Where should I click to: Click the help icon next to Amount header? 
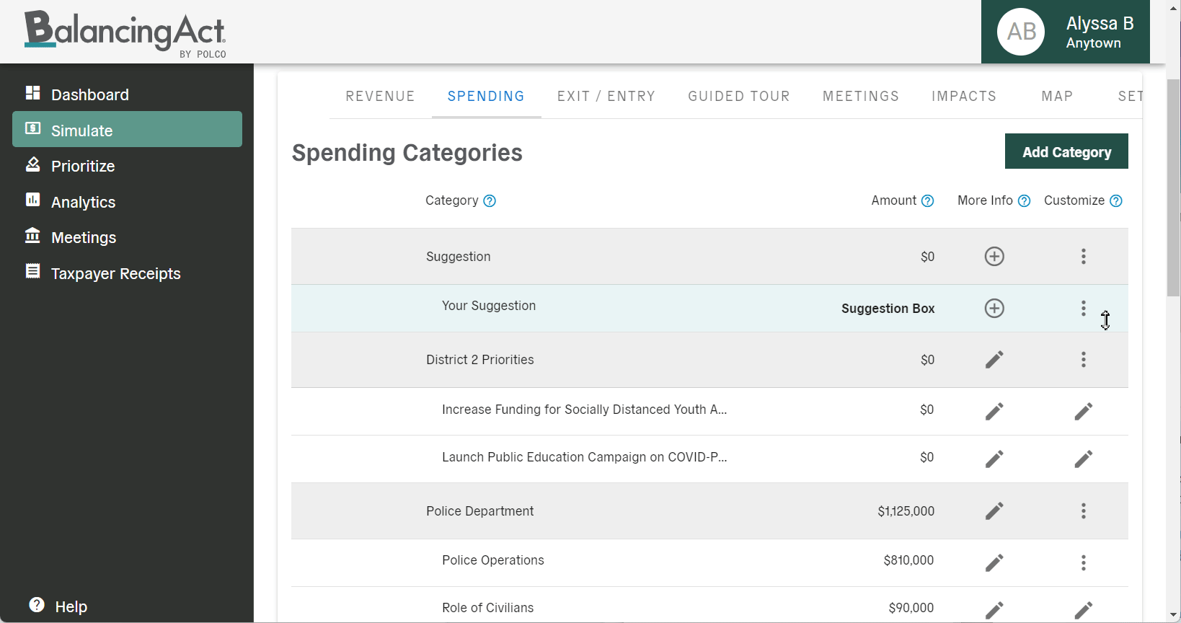pos(928,201)
